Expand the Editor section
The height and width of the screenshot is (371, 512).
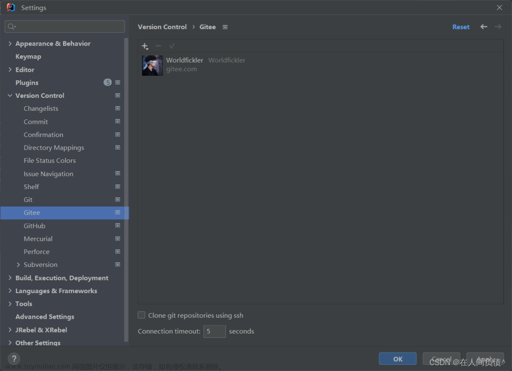[10, 70]
